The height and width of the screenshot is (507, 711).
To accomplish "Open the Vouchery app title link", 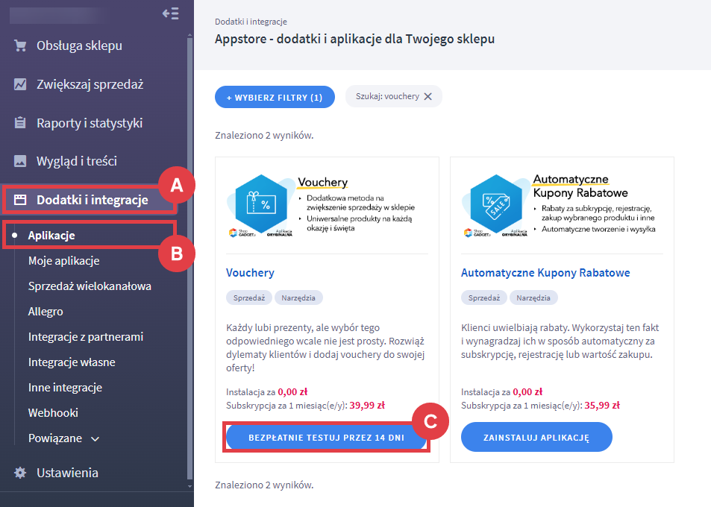I will 250,273.
